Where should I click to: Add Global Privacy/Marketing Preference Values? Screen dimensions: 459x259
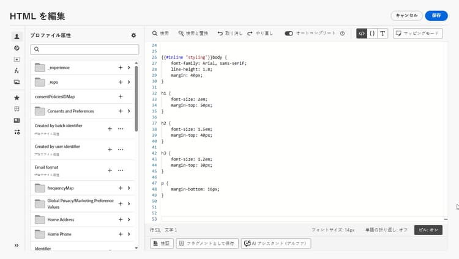(121, 204)
